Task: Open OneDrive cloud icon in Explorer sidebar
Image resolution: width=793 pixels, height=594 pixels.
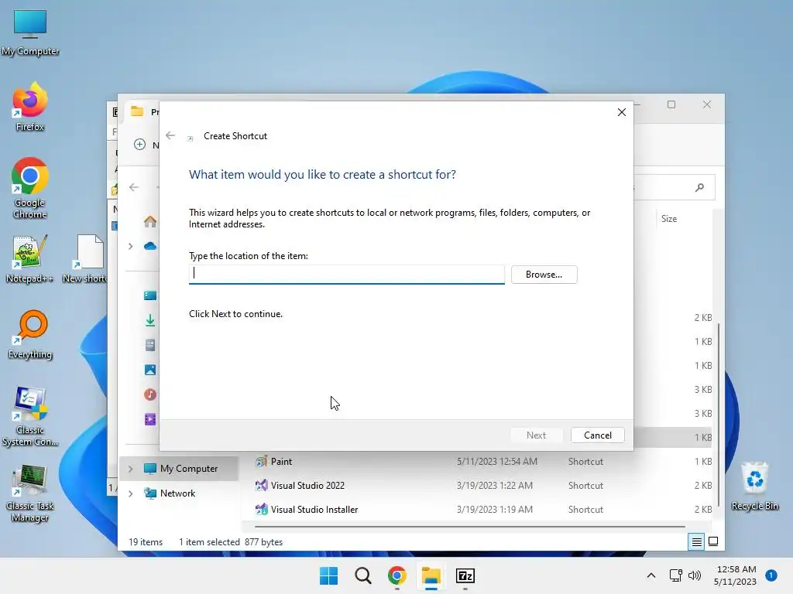Action: tap(150, 246)
